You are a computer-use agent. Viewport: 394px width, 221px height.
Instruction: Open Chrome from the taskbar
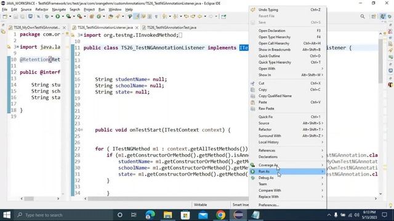[220, 215]
